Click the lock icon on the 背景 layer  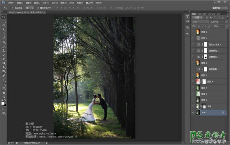click(x=223, y=112)
